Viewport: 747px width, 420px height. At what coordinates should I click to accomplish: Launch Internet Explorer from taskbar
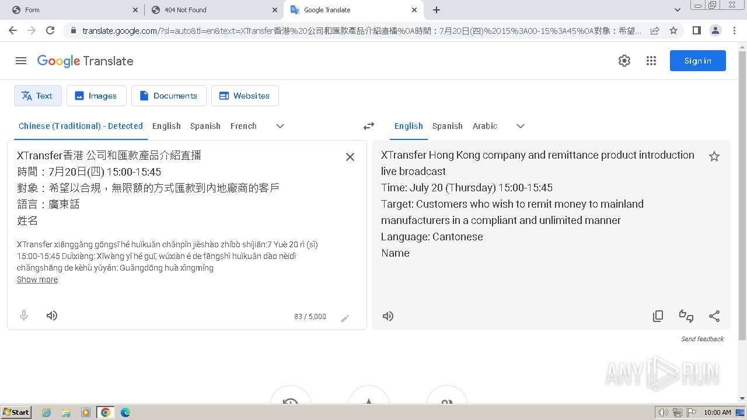(47, 412)
